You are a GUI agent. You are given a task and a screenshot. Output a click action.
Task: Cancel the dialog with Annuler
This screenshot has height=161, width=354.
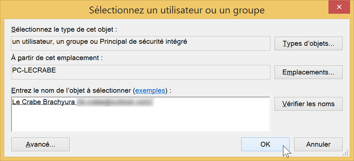tap(318, 144)
